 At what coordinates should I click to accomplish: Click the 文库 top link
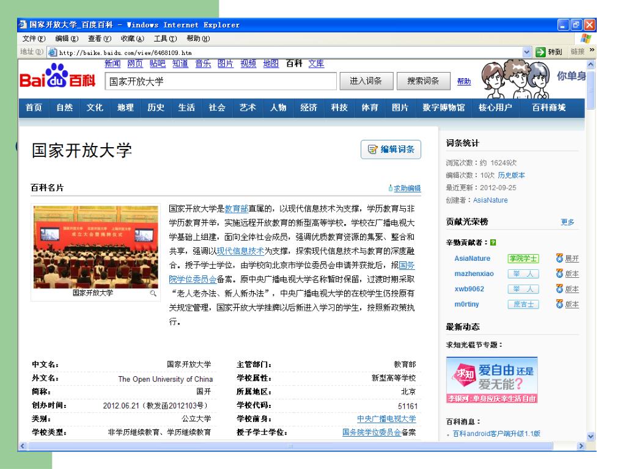click(x=316, y=64)
